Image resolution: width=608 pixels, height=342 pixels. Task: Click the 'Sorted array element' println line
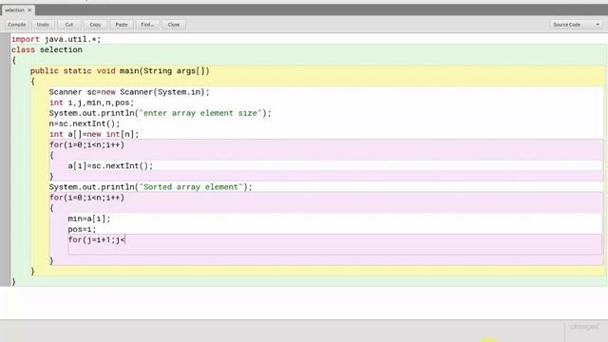[150, 187]
